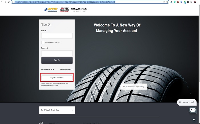The height and width of the screenshot is (124, 200).
Task: Open the puzzle-piece extensions menu
Action: tap(188, 2)
